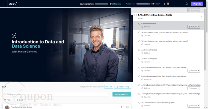Image resolution: width=208 pixels, height=109 pixels.
Task: Toggle circle for Intro to Business Analytics quiz
Action: point(139,76)
